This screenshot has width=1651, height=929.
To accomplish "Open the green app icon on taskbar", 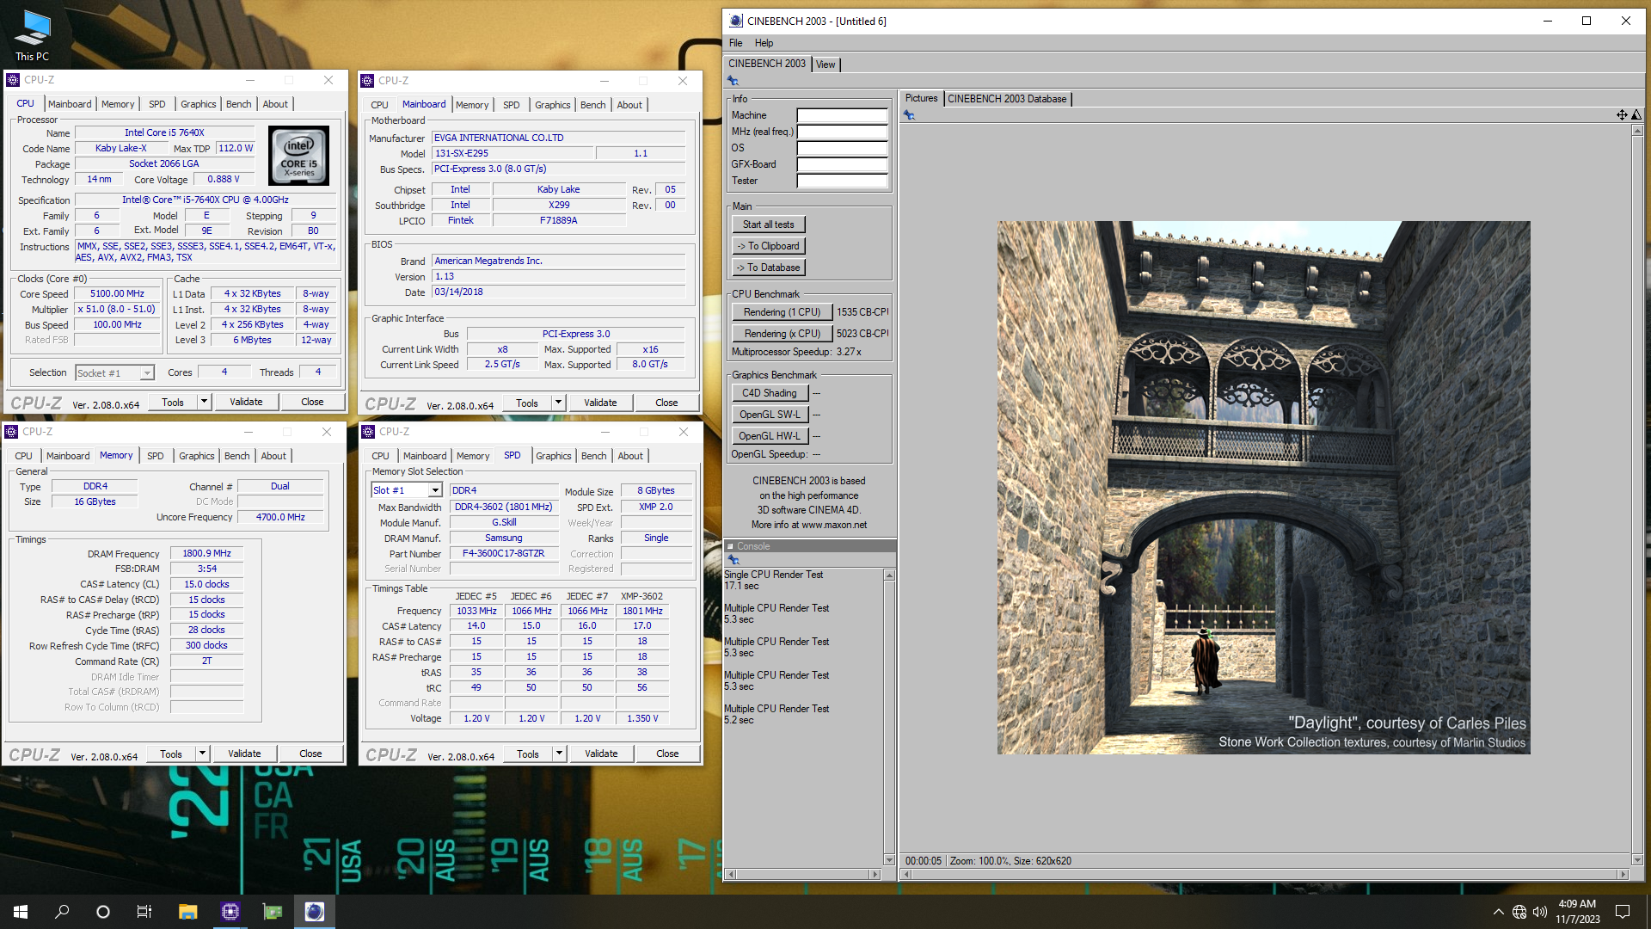I will (x=272, y=912).
